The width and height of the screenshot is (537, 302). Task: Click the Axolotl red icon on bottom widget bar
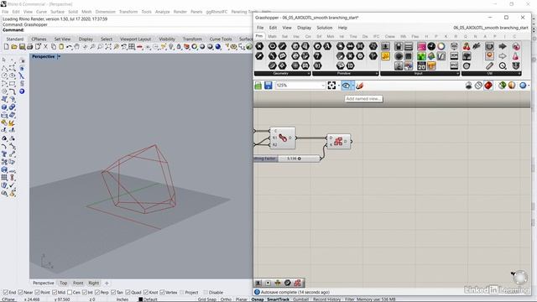[x=297, y=283]
